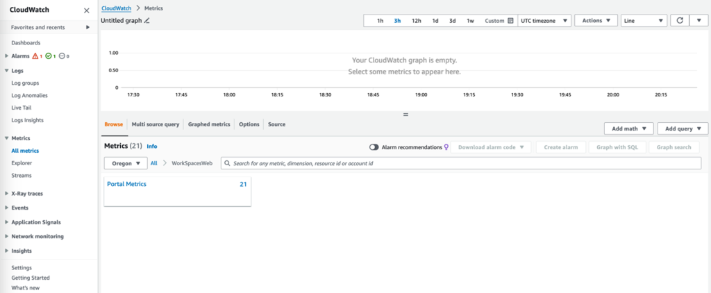Viewport: 711px width, 293px height.
Task: Click the All namespace breadcrumb link
Action: (153, 163)
